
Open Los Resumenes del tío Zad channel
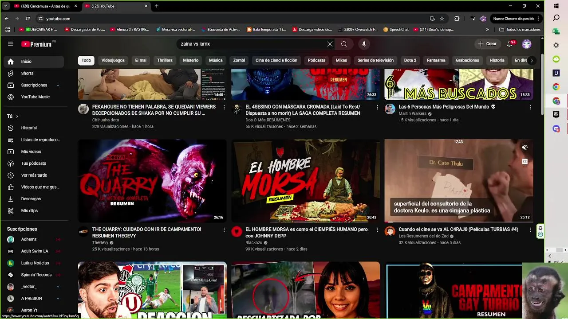[x=423, y=236]
